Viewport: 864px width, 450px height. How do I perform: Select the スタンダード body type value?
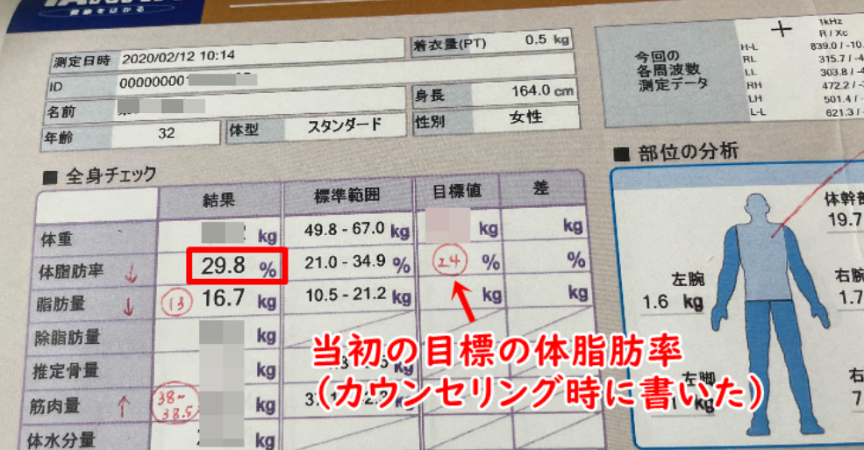click(x=345, y=125)
